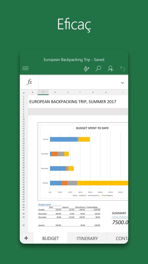Click the cell with value 123.00

coord(71,217)
